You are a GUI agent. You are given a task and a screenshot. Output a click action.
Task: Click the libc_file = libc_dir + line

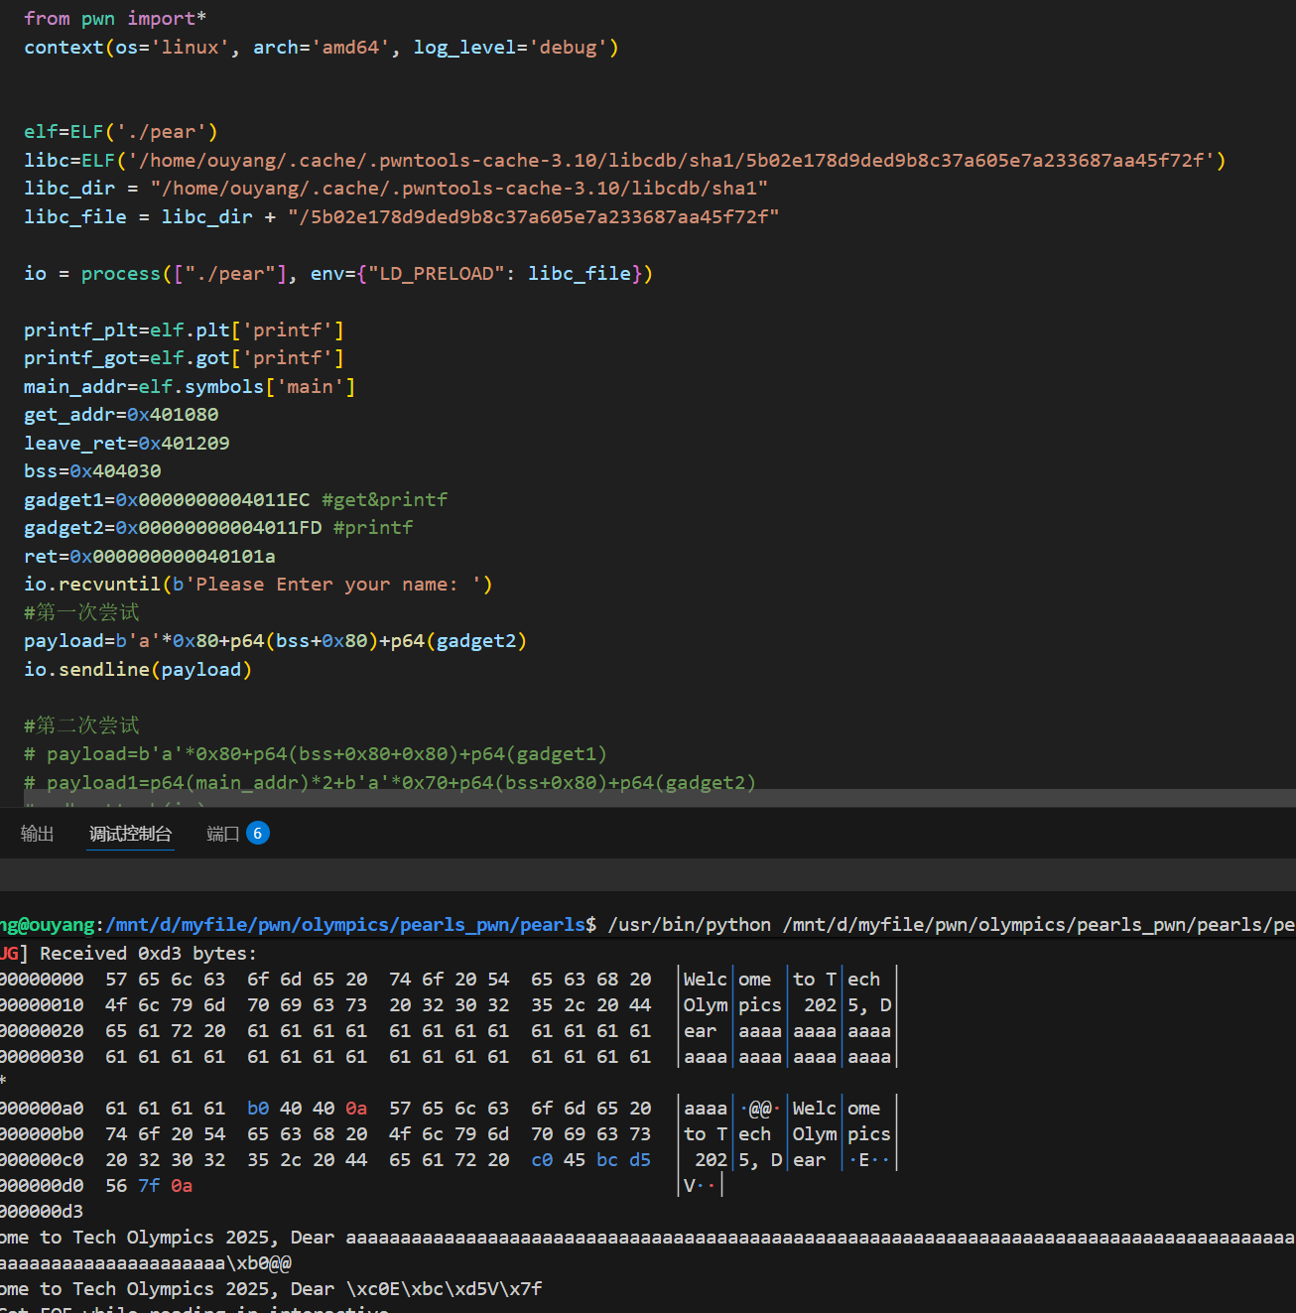pos(402,217)
